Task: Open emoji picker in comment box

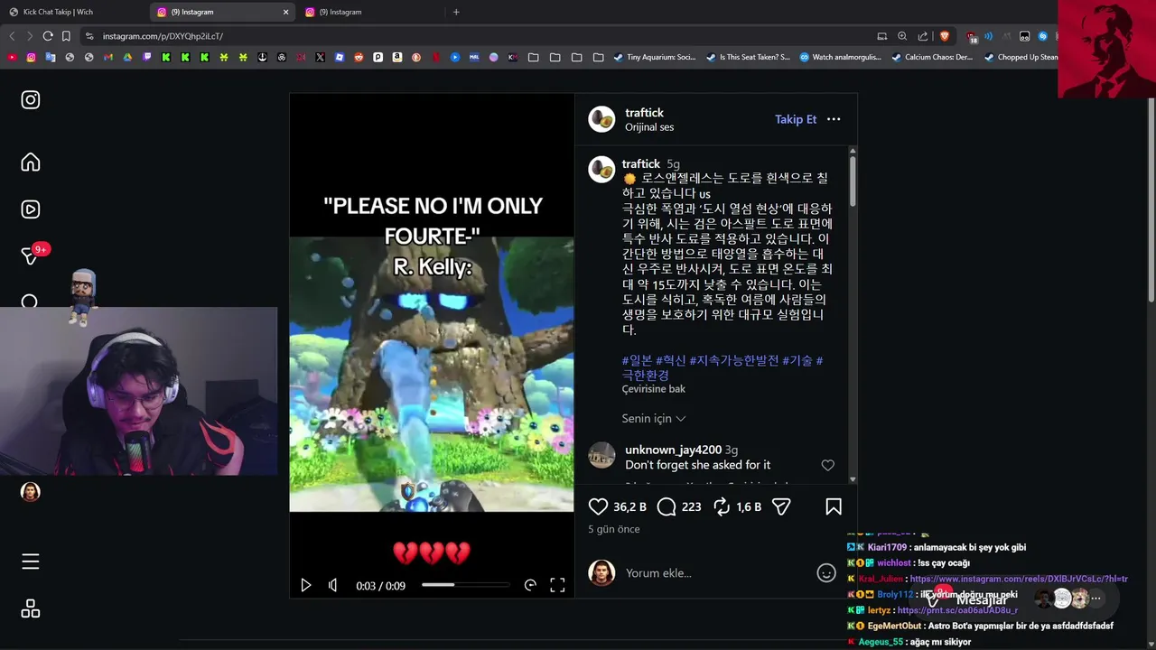Action: (826, 573)
